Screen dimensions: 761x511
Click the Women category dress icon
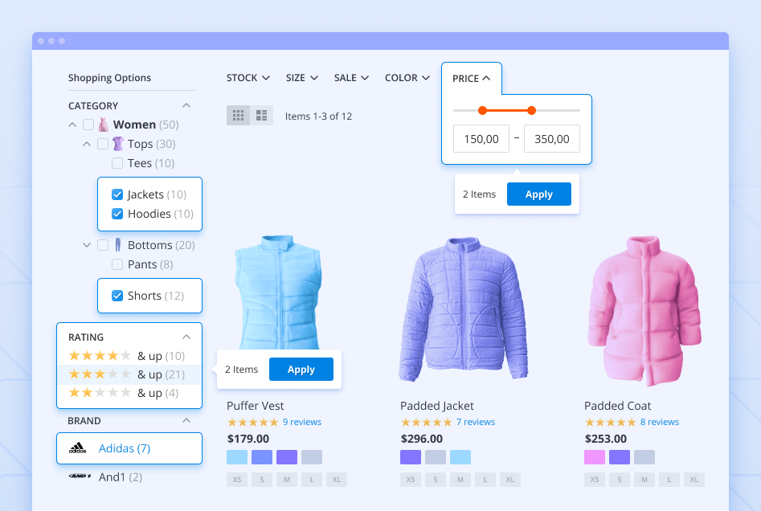coord(103,125)
